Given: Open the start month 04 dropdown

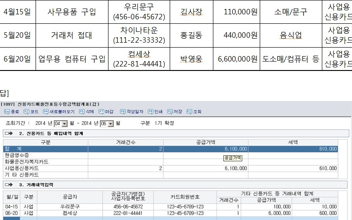Looking at the screenshot, I should click(65, 123).
